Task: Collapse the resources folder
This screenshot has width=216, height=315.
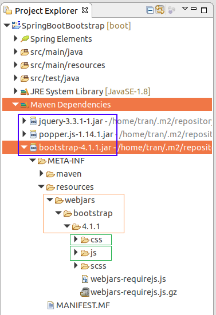Action: pos(41,186)
